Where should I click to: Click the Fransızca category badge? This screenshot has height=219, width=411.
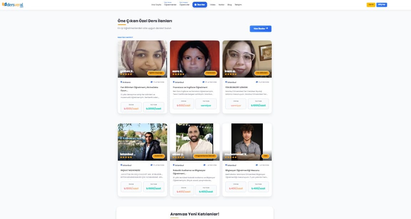[x=210, y=73]
